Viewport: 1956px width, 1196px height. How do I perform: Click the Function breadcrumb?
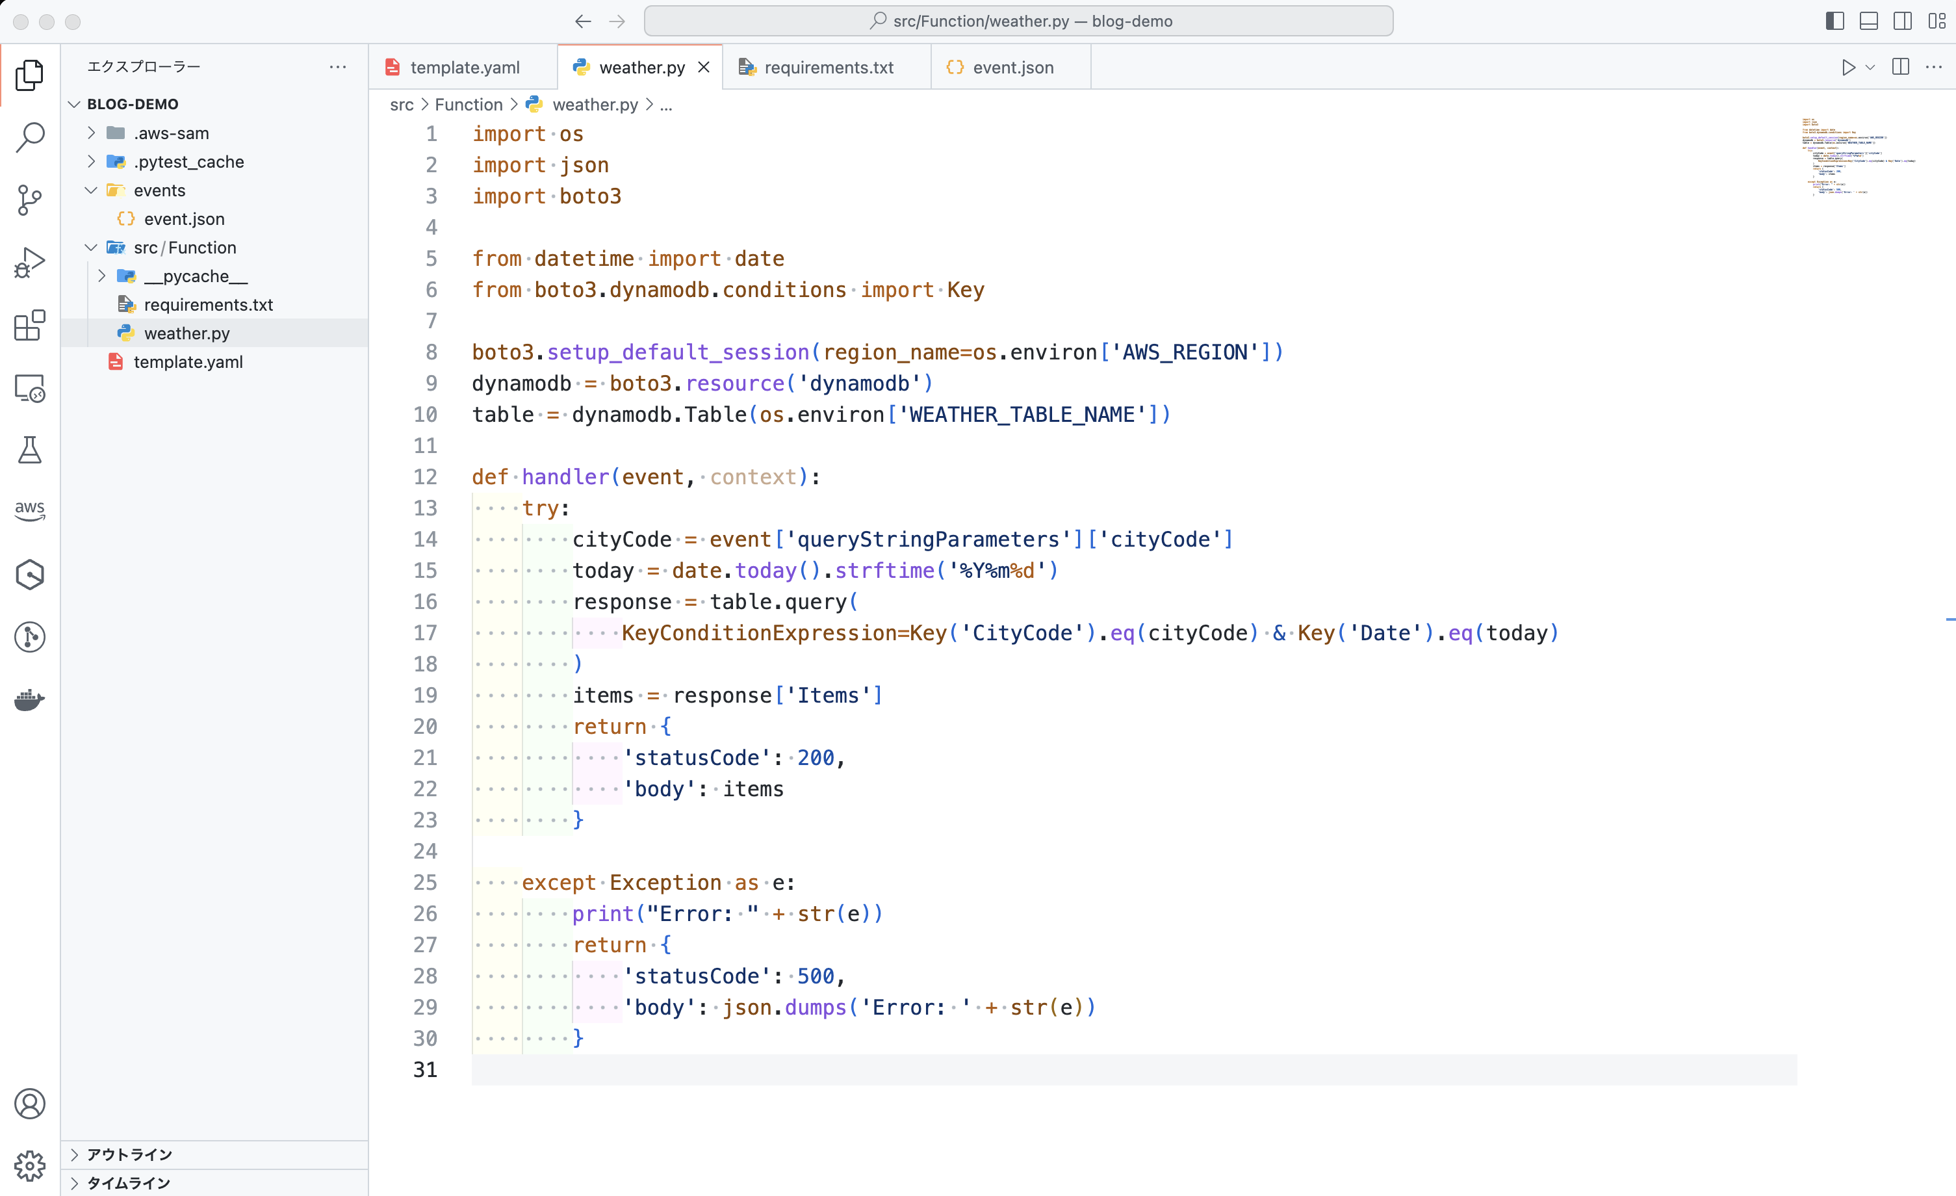[x=469, y=104]
